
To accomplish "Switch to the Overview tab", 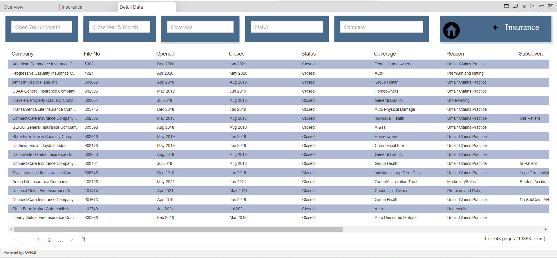I will [x=13, y=7].
